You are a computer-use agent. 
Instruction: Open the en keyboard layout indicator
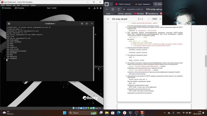click(x=89, y=8)
